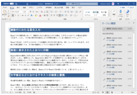Screen dimensions: 137x95
Task: Click the コメント (Comments) button
Action: 131,8
